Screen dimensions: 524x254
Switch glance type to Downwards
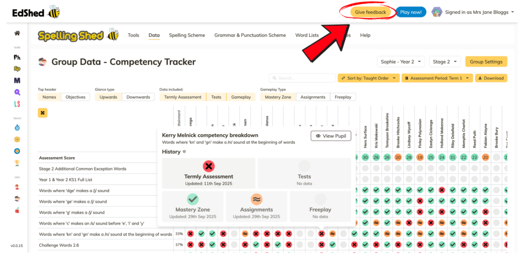tap(138, 97)
